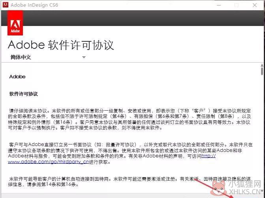Close the Adobe InDesign CS6 window
The image size is (265, 198).
point(255,5)
